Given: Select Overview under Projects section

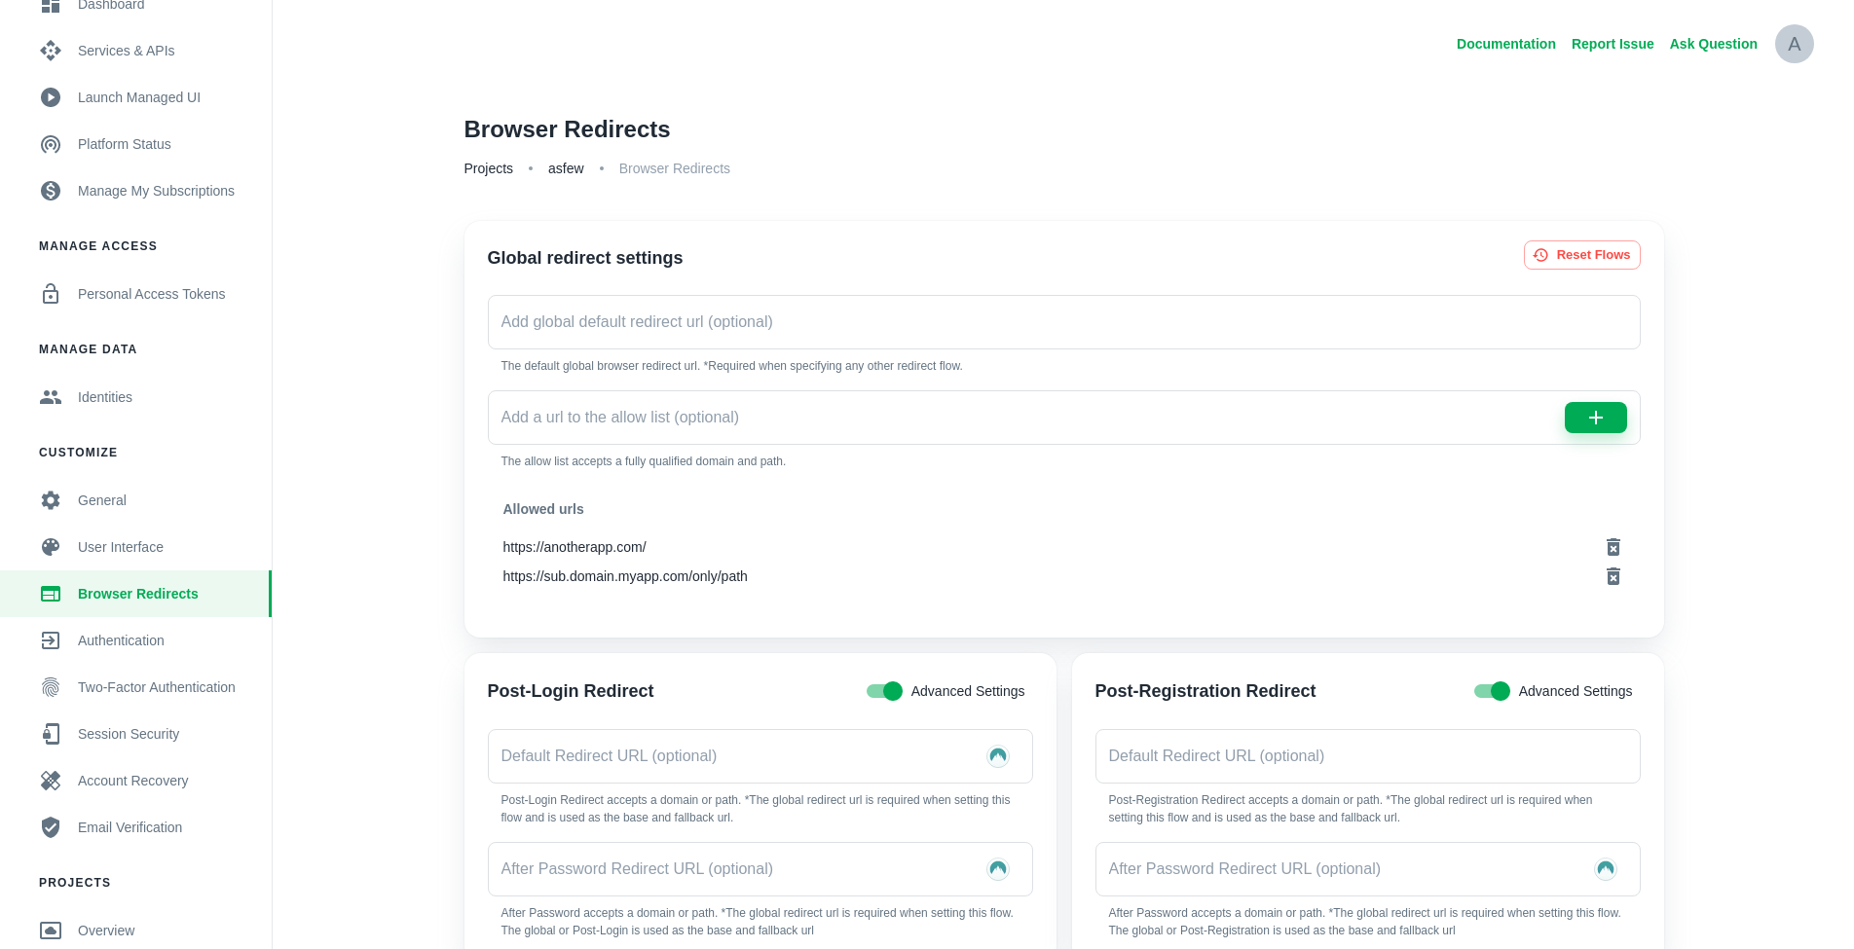Looking at the screenshot, I should [105, 931].
